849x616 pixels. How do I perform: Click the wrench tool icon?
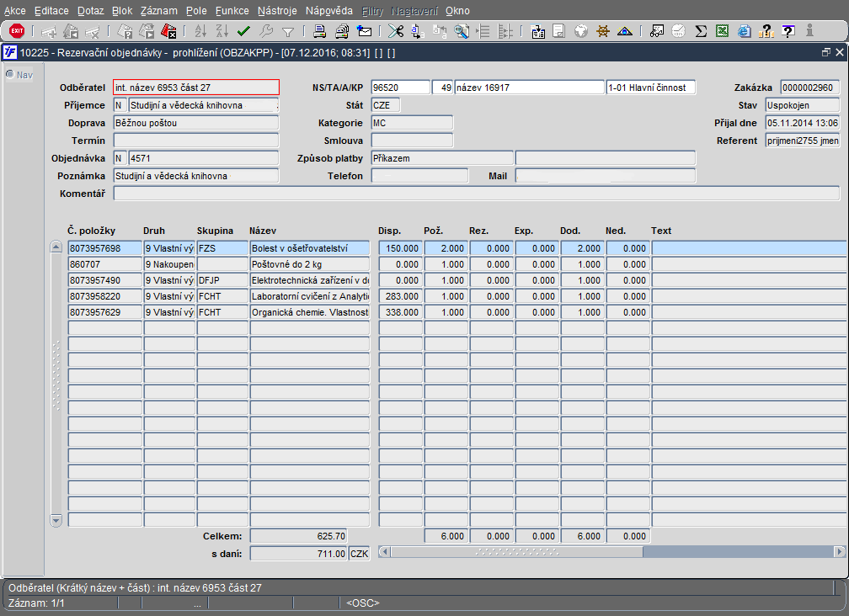tap(266, 31)
